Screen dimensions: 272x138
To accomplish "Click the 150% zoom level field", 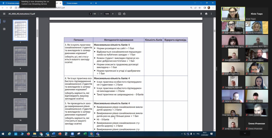I will tap(107, 14).
